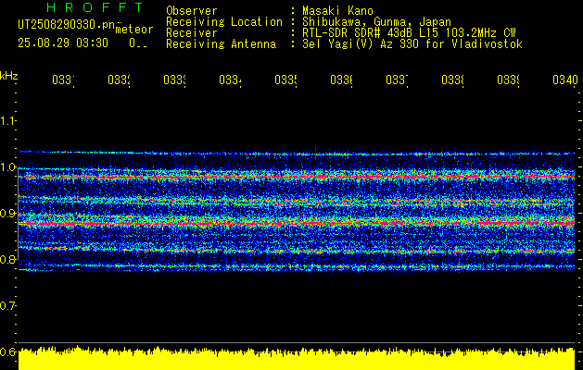The height and width of the screenshot is (370, 583).
Task: Click the 0339 time marker
Action: 508,80
